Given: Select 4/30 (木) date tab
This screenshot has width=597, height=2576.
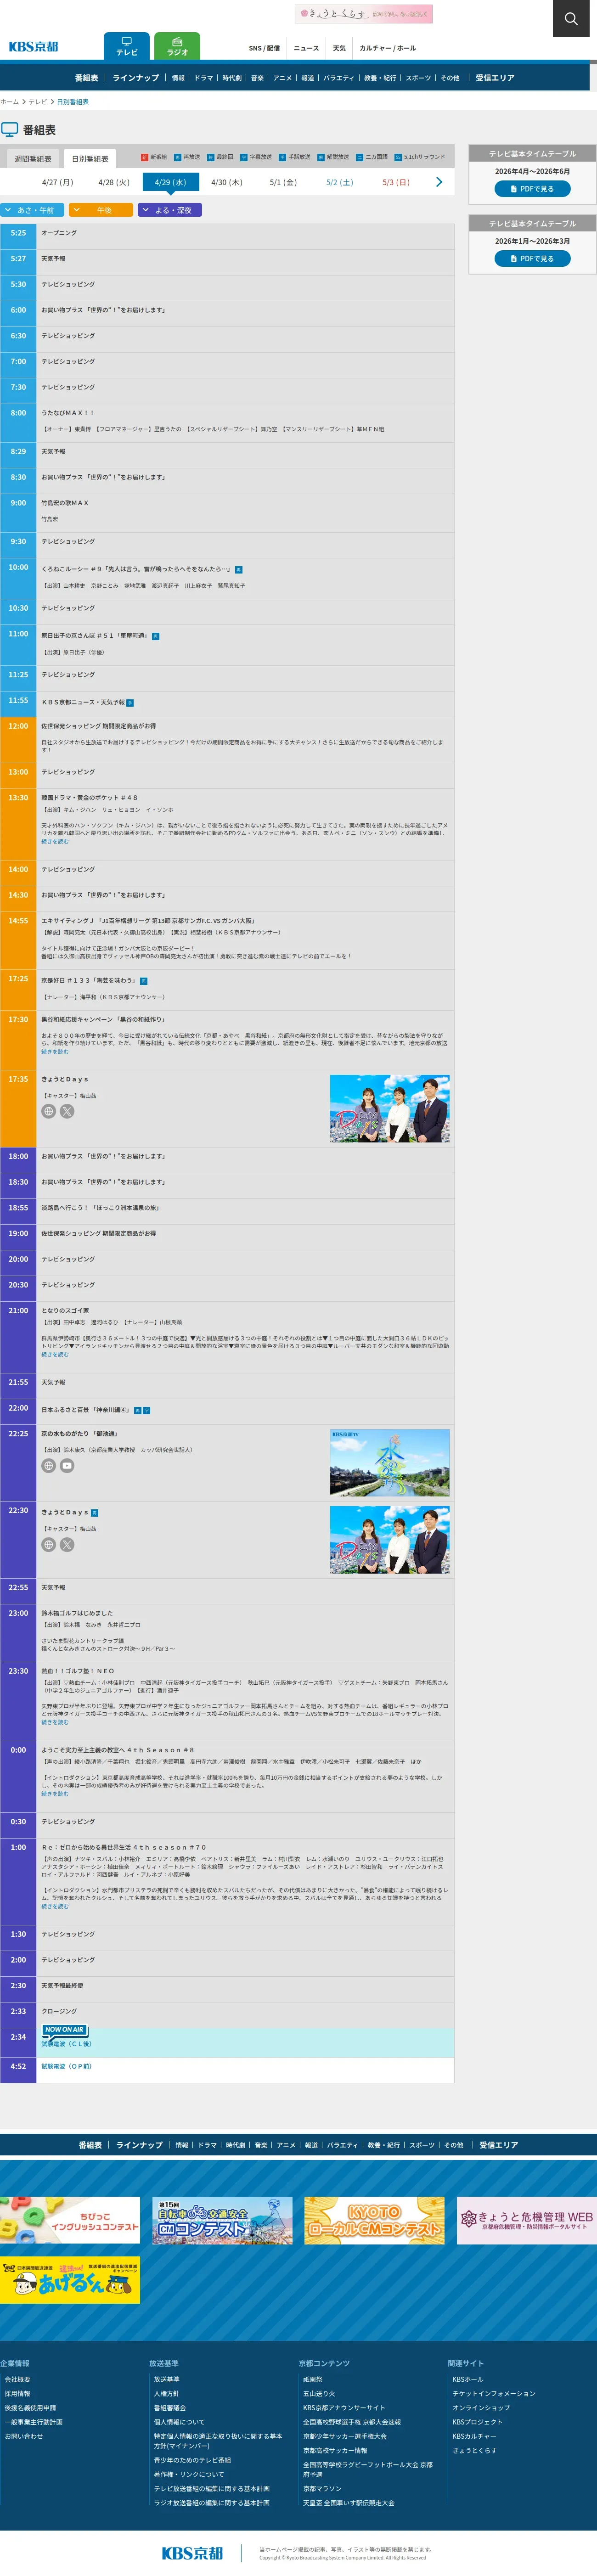Looking at the screenshot, I should [227, 182].
